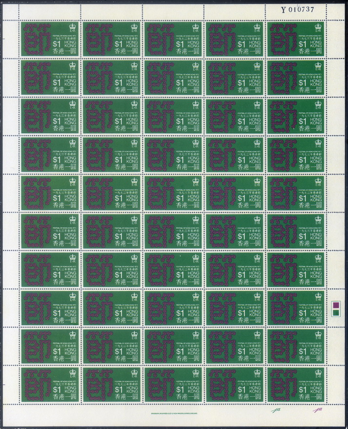Click the purple 1a plate number
The image size is (348, 429).
[318, 410]
